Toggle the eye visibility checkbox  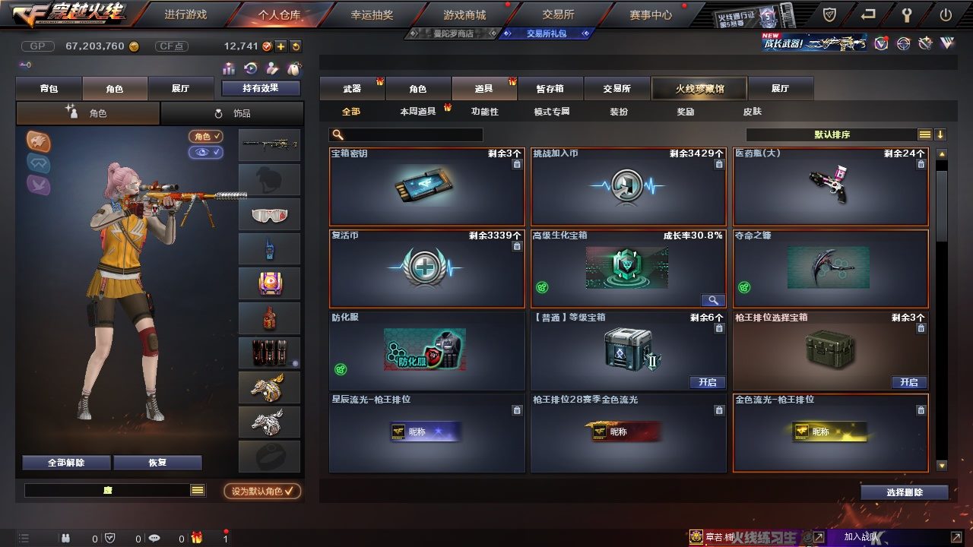point(206,152)
